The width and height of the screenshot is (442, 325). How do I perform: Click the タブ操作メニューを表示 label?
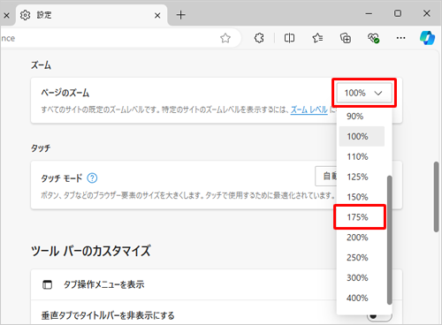coord(104,284)
